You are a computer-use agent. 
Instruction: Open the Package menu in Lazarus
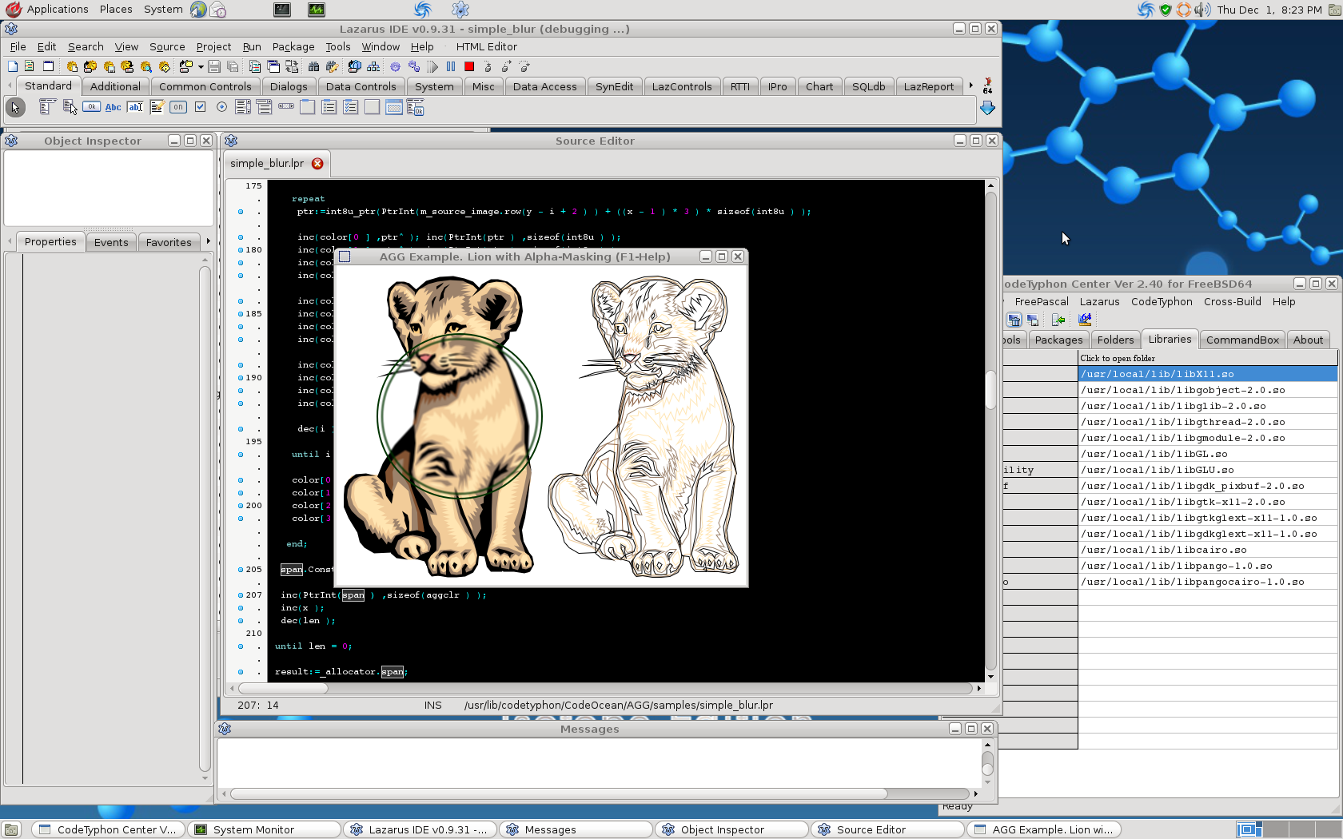click(293, 46)
